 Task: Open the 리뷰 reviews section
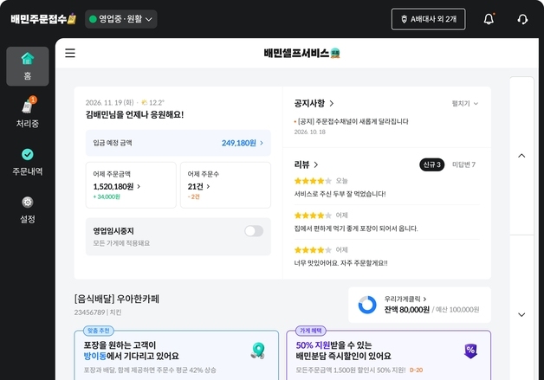[x=306, y=164]
